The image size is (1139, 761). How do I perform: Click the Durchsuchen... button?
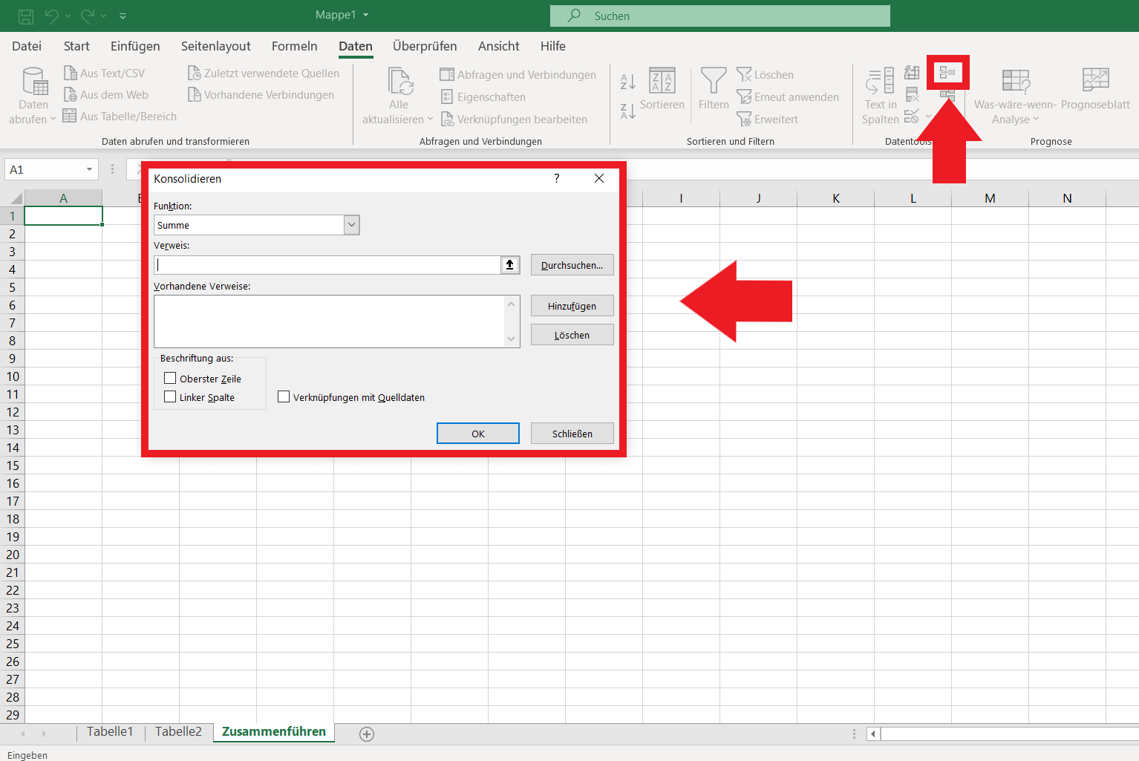coord(572,265)
